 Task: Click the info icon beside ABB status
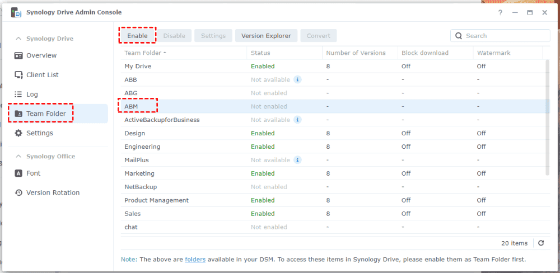click(297, 79)
